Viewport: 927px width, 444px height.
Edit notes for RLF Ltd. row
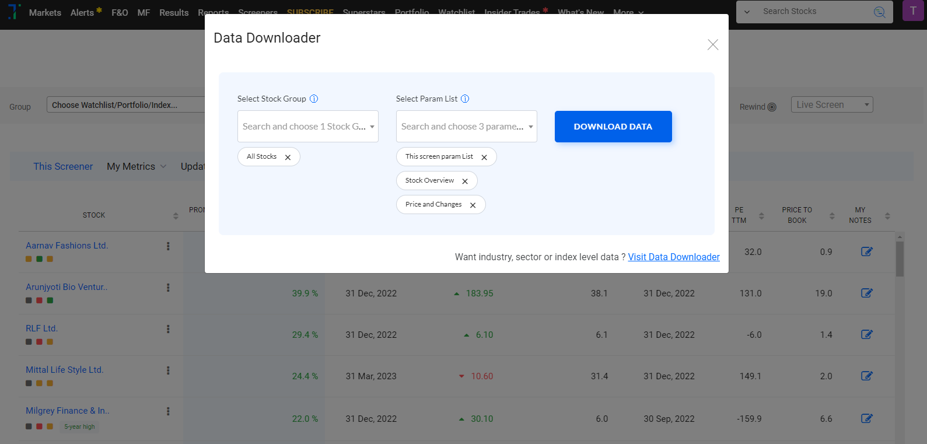pos(867,334)
